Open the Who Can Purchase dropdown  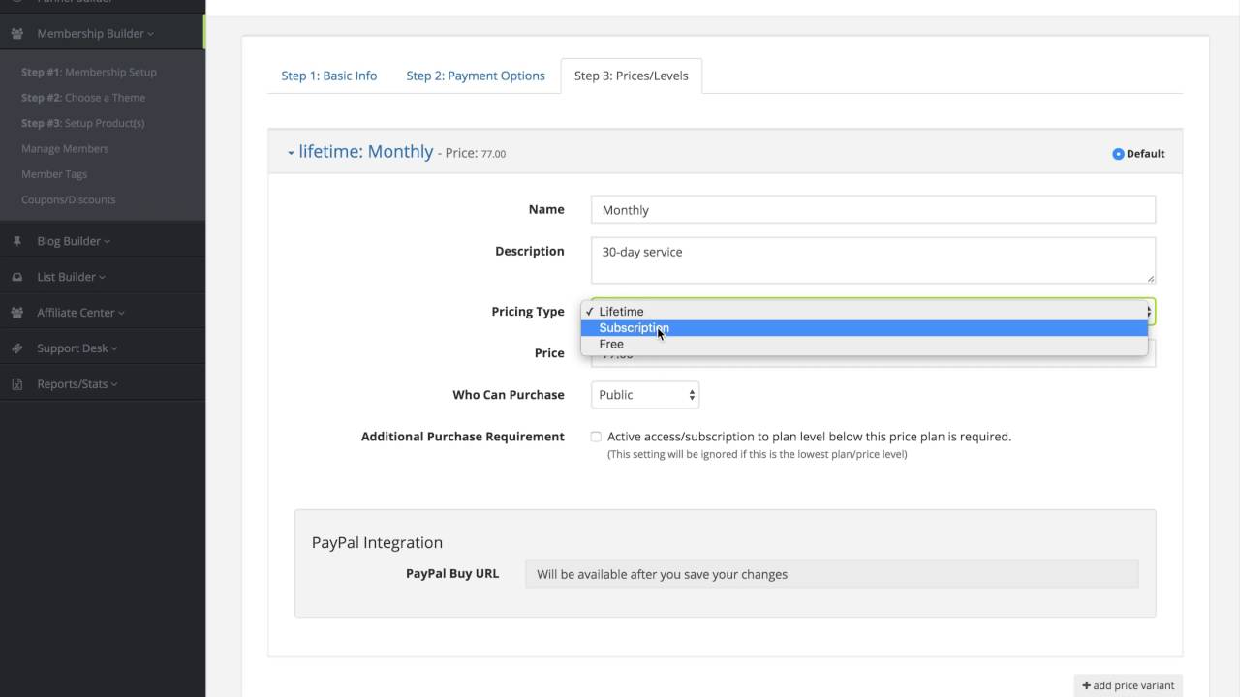tap(645, 395)
